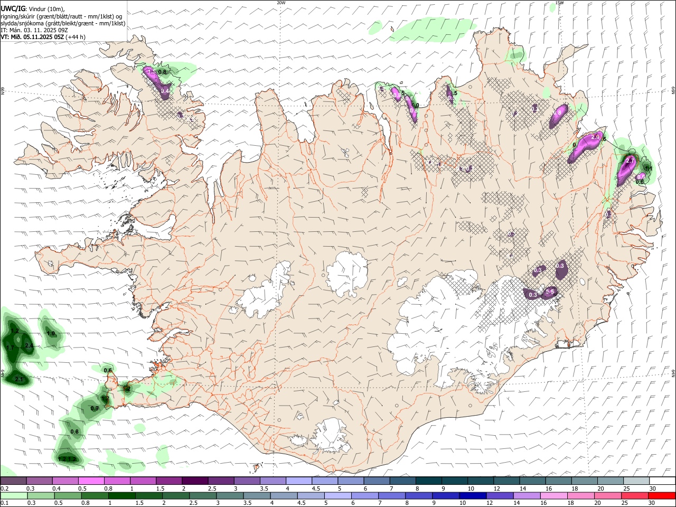Click the '2.7' precipitation value on east coast
Screen dimensions: 676x507
[x=629, y=160]
